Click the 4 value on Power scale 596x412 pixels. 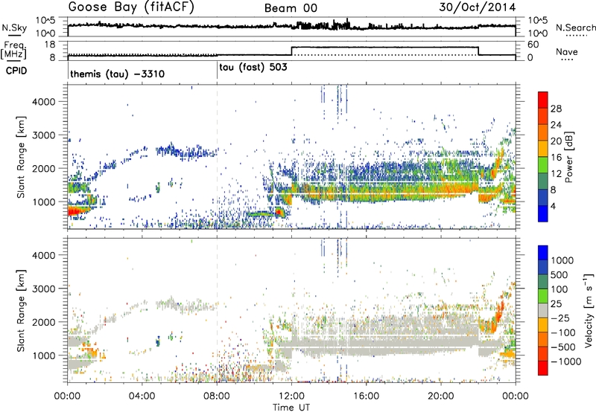pyautogui.click(x=553, y=206)
